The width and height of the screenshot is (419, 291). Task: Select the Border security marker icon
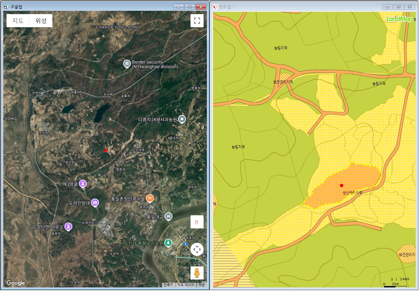[x=127, y=64]
